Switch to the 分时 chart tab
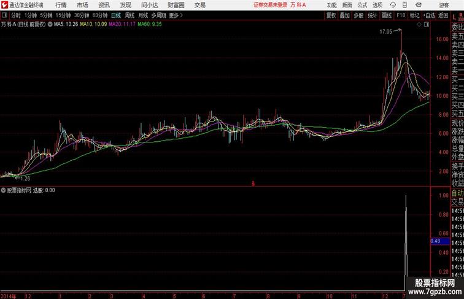The width and height of the screenshot is (464, 299). [16, 15]
